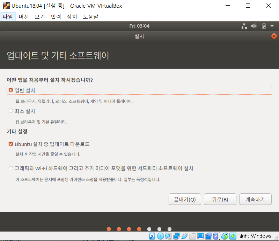Click the 끝내기(Q) button
This screenshot has width=279, height=241.
coord(185,199)
